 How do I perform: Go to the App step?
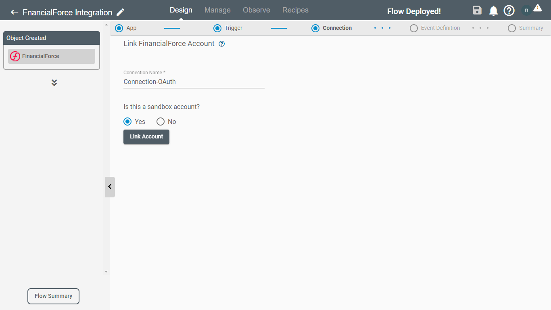(x=126, y=28)
